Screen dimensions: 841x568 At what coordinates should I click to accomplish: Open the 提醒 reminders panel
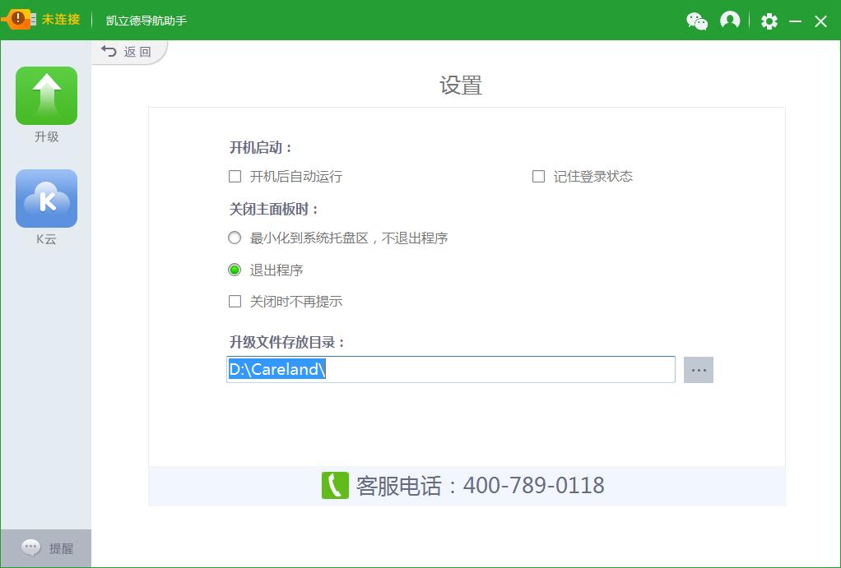tap(46, 547)
